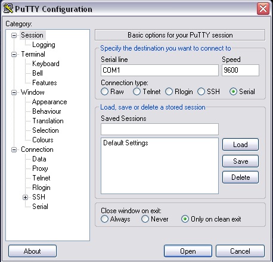This screenshot has height=262, width=273.
Task: Select Serial in the category tree
Action: (40, 207)
